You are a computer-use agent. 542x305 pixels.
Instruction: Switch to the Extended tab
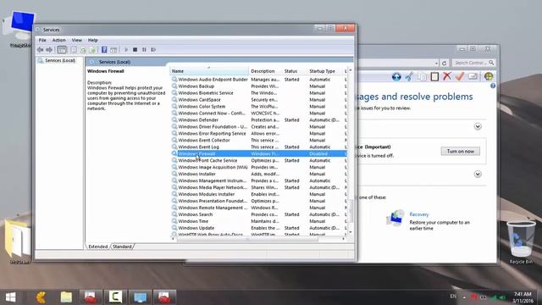(x=98, y=247)
